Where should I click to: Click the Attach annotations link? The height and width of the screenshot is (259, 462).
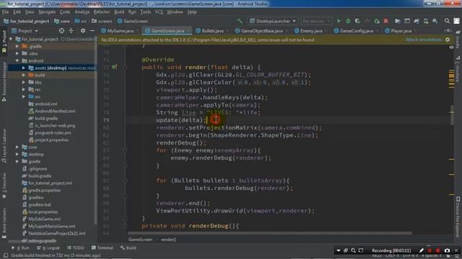point(424,40)
